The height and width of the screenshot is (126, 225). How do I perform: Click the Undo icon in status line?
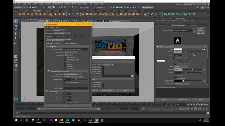(x=38, y=7)
